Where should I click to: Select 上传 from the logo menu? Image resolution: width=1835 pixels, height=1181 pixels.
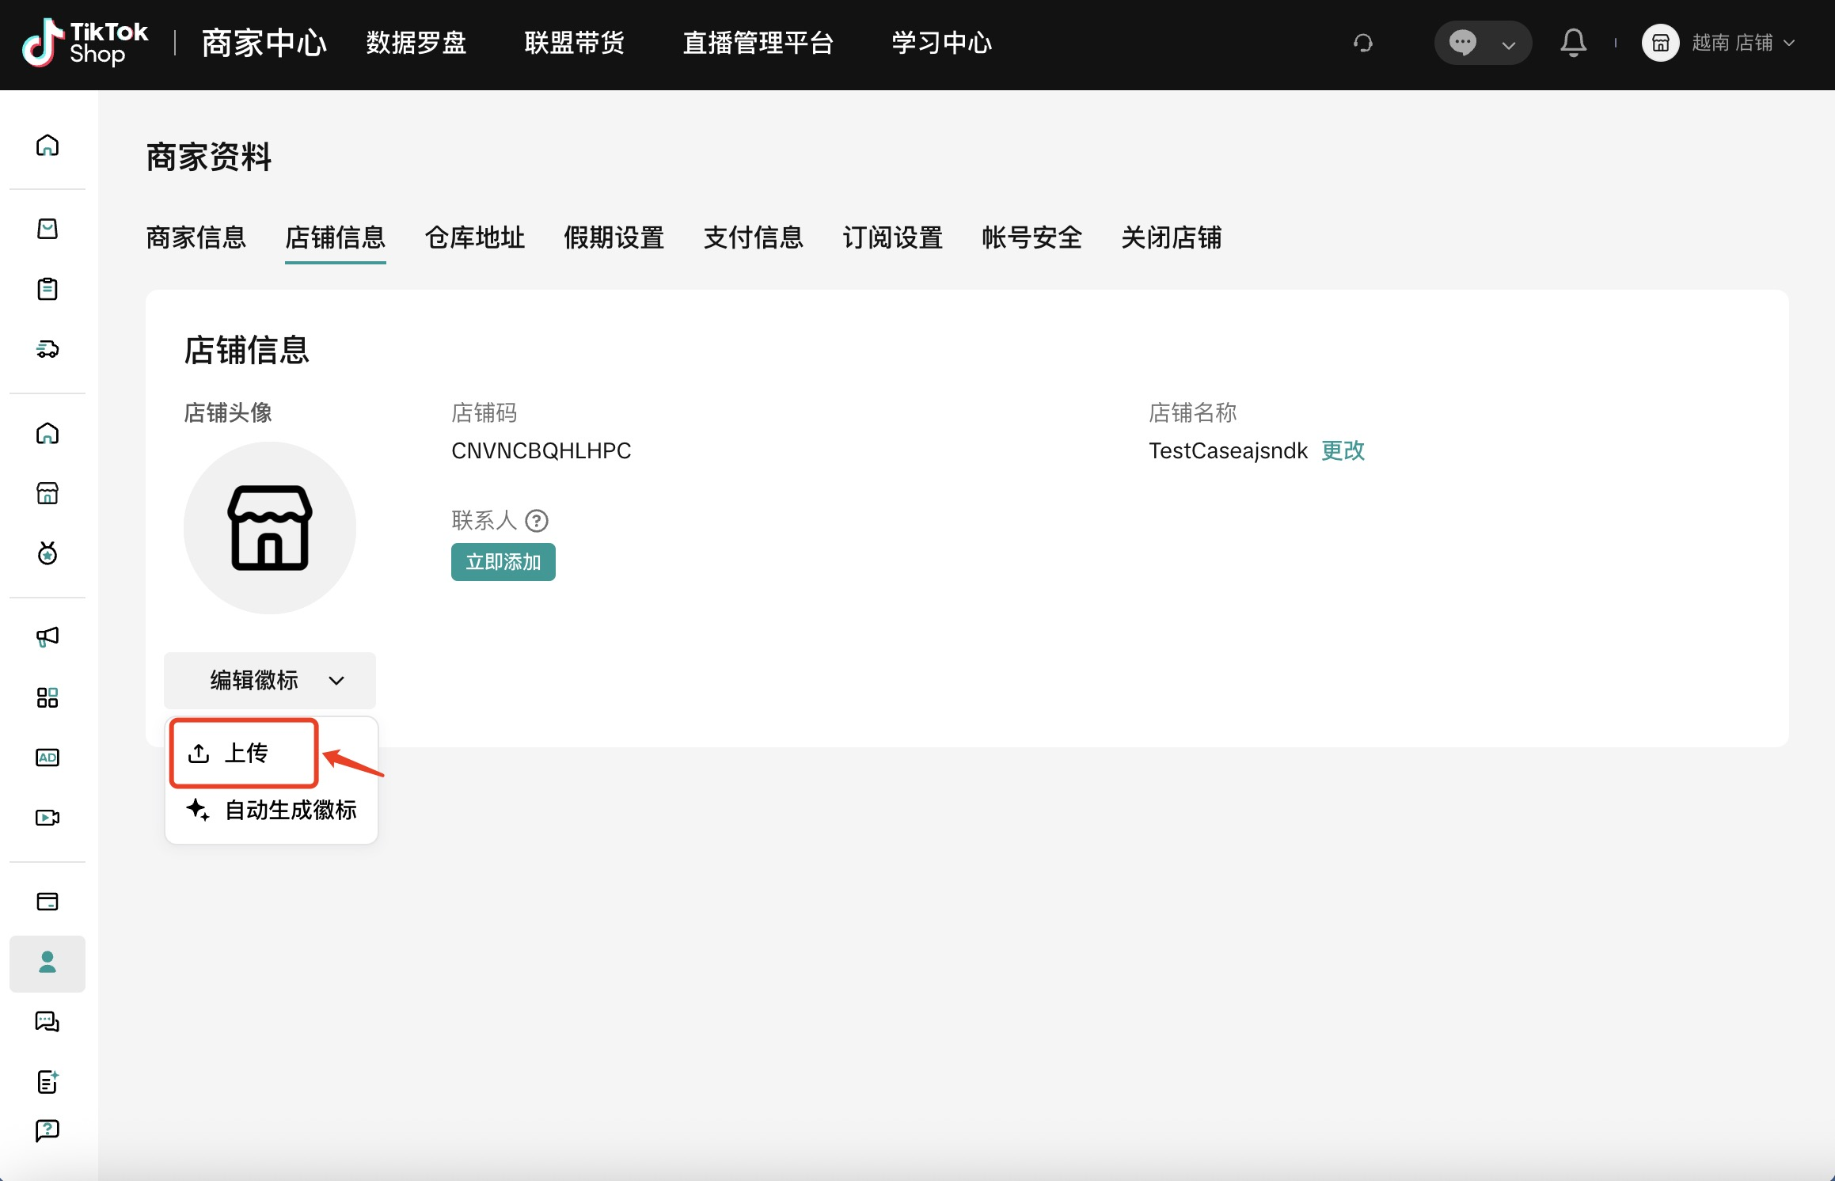pos(245,753)
